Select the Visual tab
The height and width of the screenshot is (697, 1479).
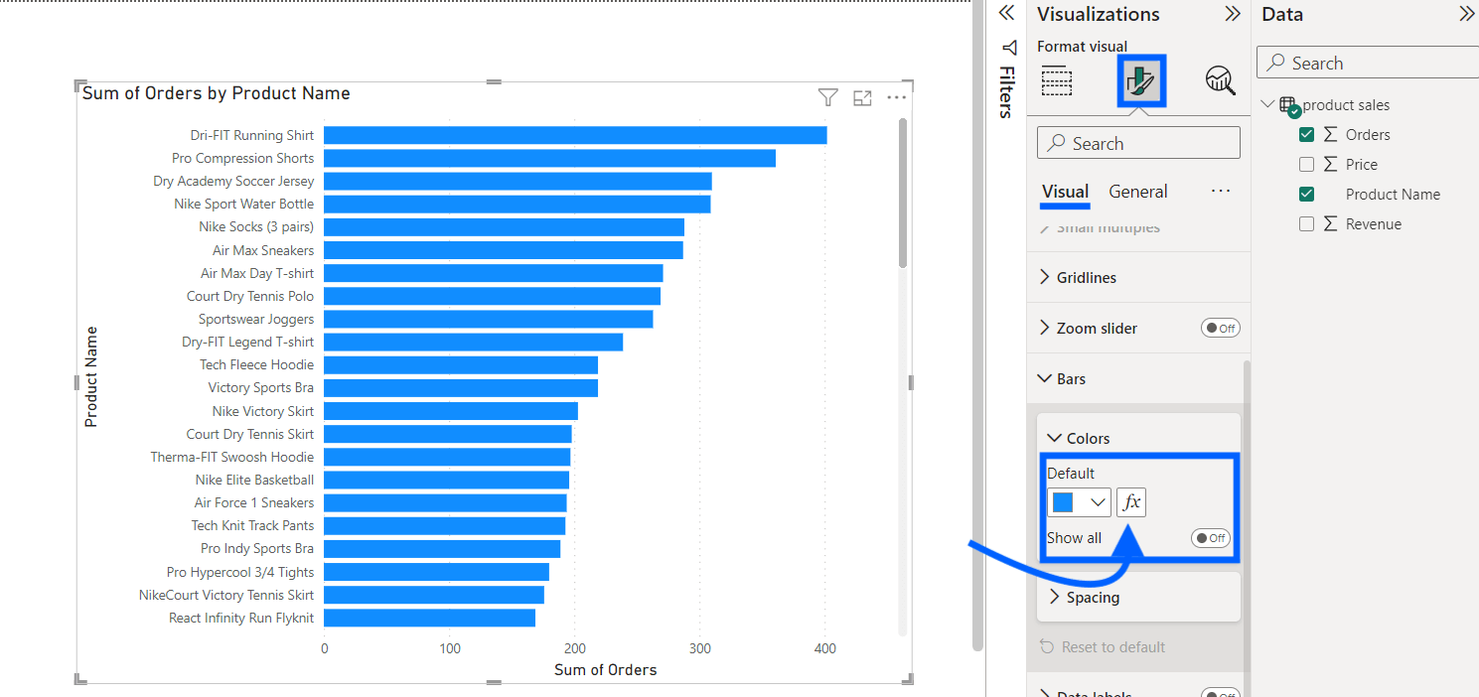pos(1065,191)
